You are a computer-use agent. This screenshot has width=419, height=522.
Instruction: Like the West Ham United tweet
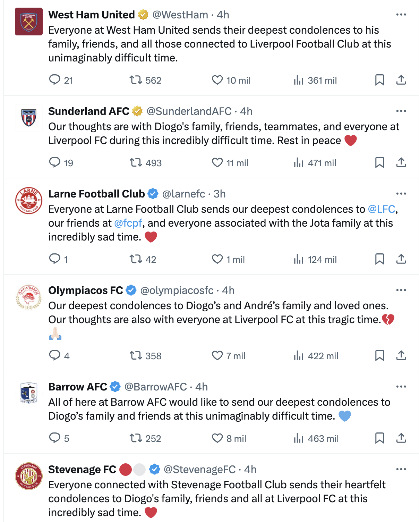pos(217,80)
